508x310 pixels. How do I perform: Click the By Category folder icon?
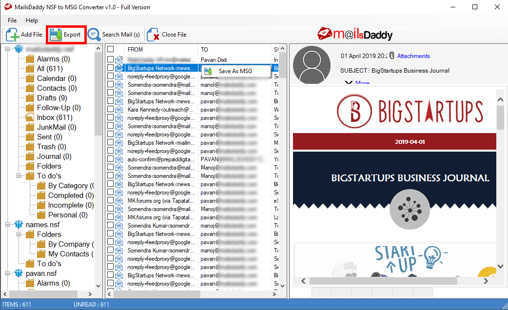coord(41,186)
